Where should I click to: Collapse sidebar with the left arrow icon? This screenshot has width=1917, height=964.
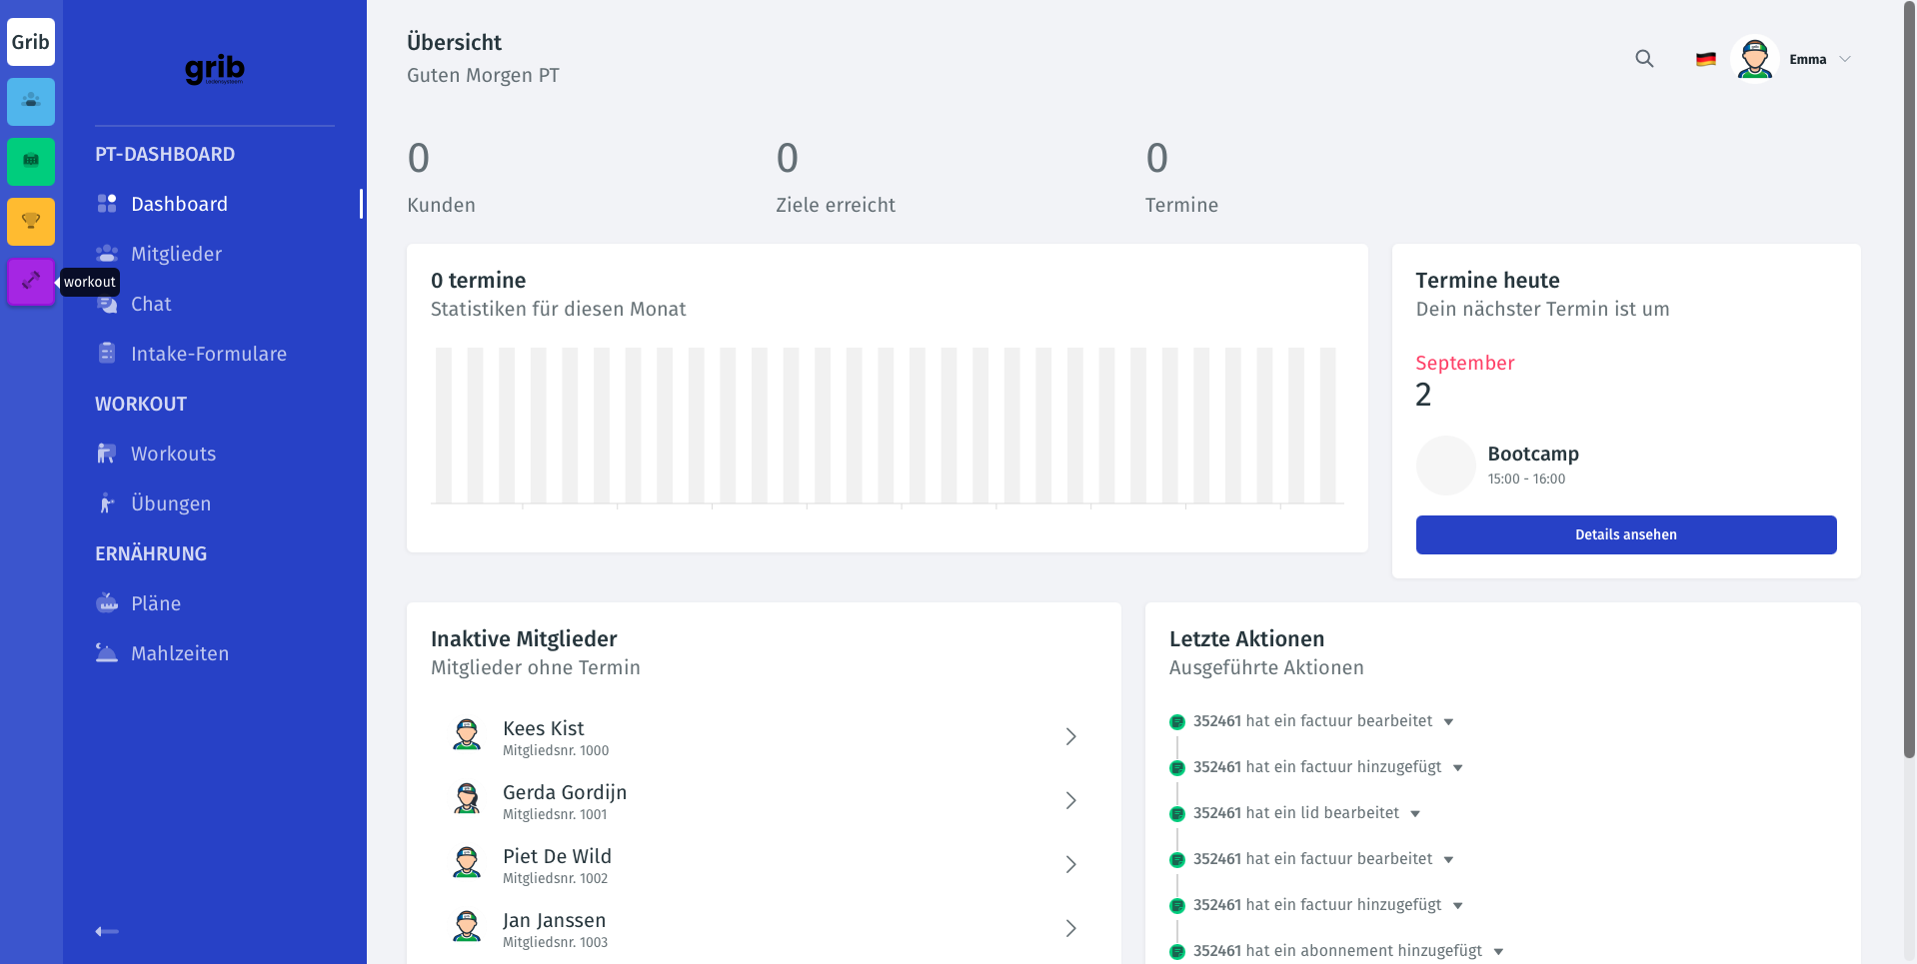pos(107,931)
